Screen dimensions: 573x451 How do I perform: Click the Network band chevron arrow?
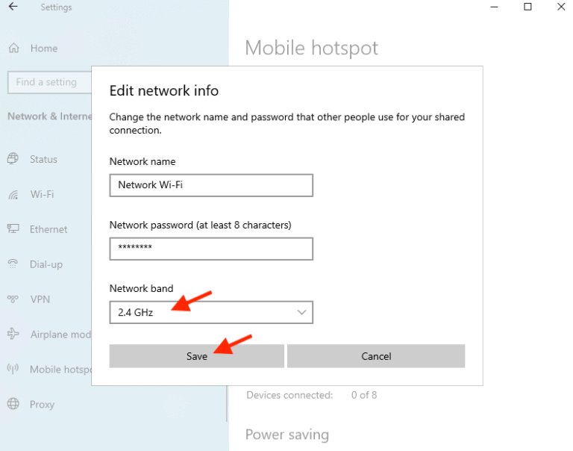pos(301,312)
